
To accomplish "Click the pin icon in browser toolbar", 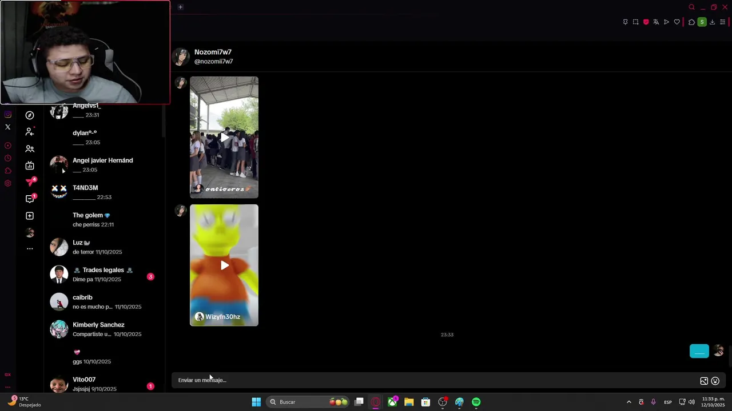I will (625, 22).
